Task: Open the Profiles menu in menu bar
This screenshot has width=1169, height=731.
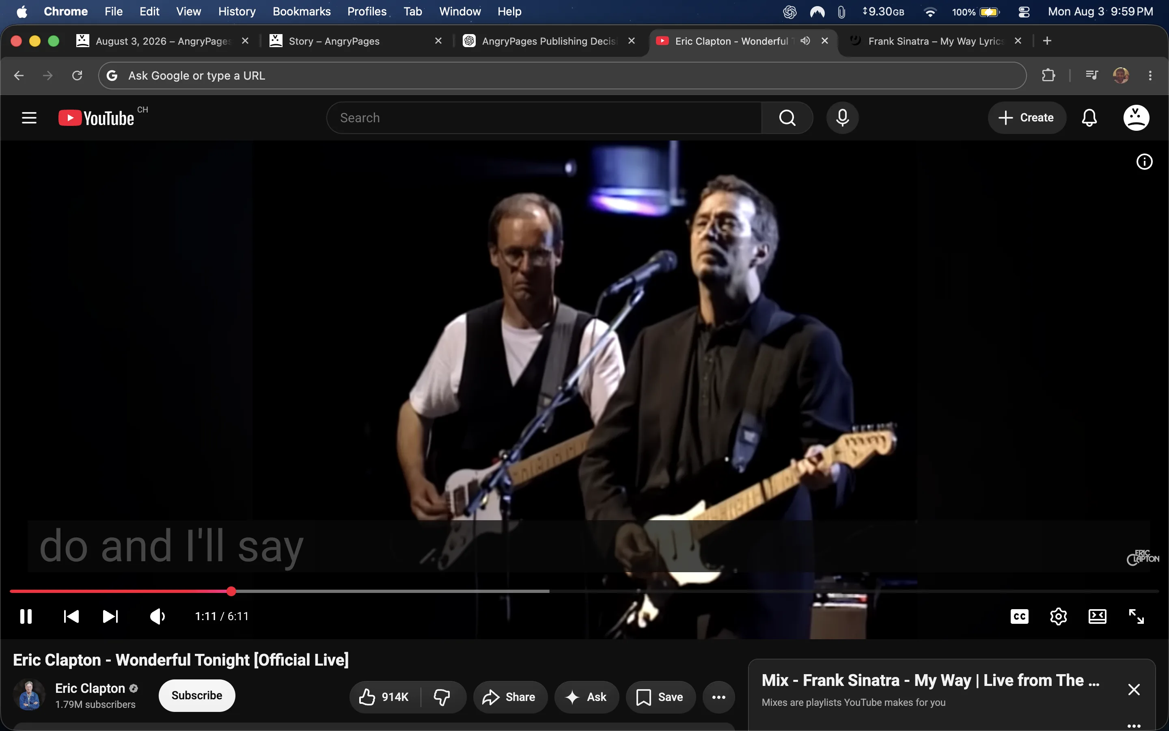Action: [367, 12]
